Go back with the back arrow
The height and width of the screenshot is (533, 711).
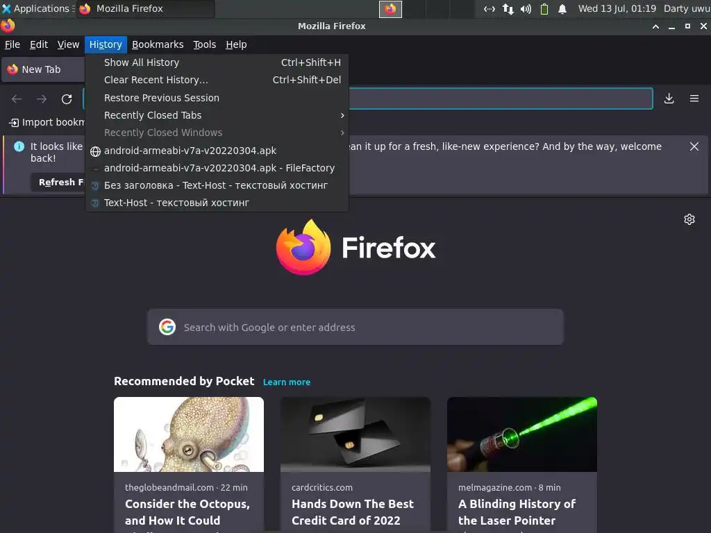click(17, 99)
